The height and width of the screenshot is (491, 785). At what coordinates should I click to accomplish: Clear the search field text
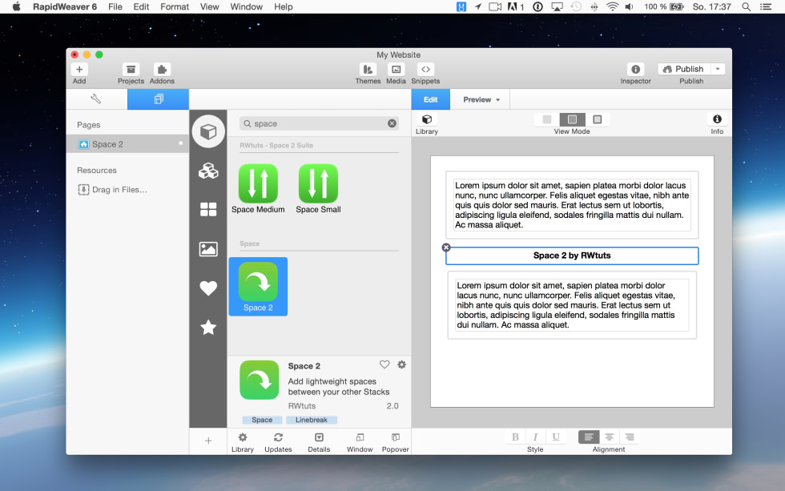tap(392, 123)
